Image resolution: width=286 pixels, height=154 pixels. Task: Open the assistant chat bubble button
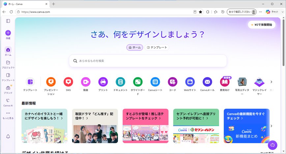point(272,145)
